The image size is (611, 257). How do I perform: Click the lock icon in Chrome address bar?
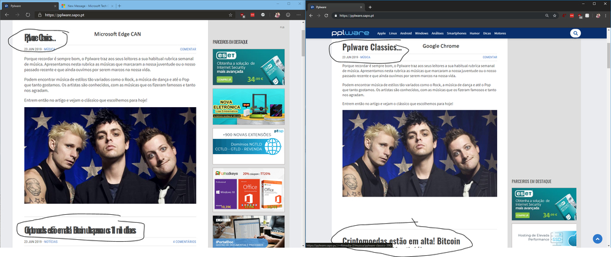(335, 15)
